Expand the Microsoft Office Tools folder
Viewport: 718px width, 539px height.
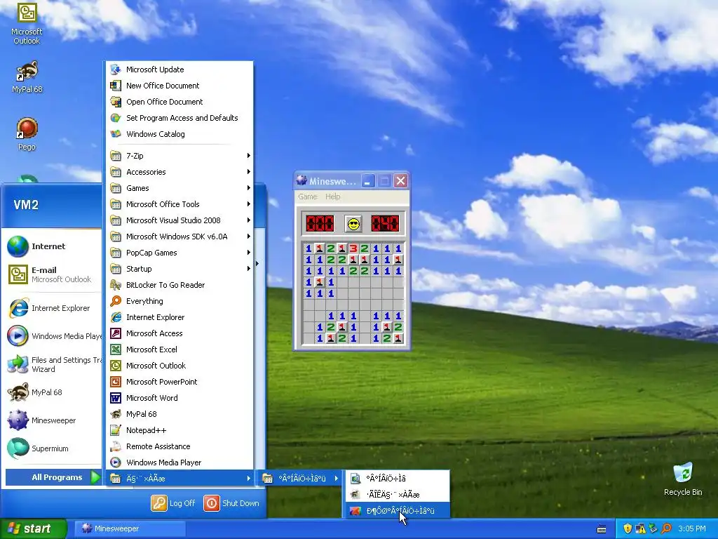(x=179, y=204)
